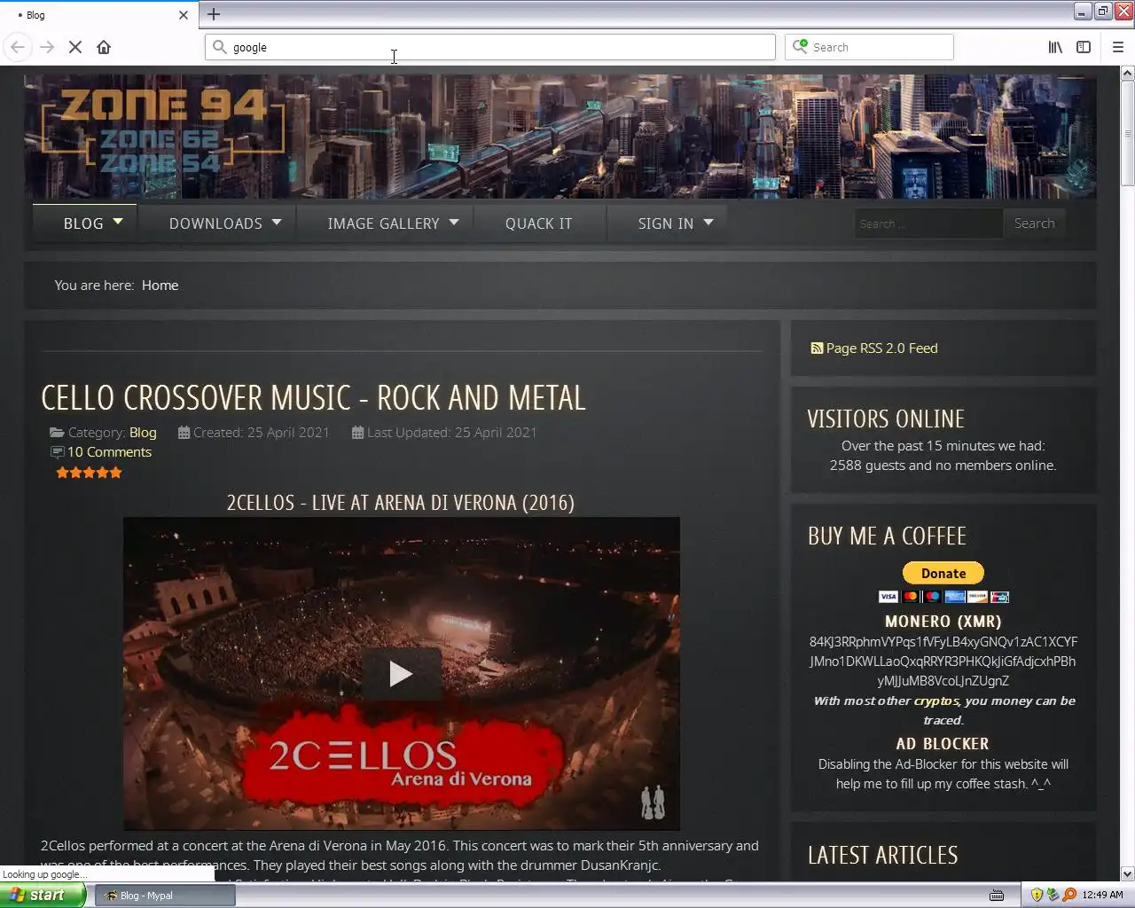Screen dimensions: 1135x908
Task: Click the keyboard icon in the taskbar
Action: pyautogui.click(x=997, y=896)
